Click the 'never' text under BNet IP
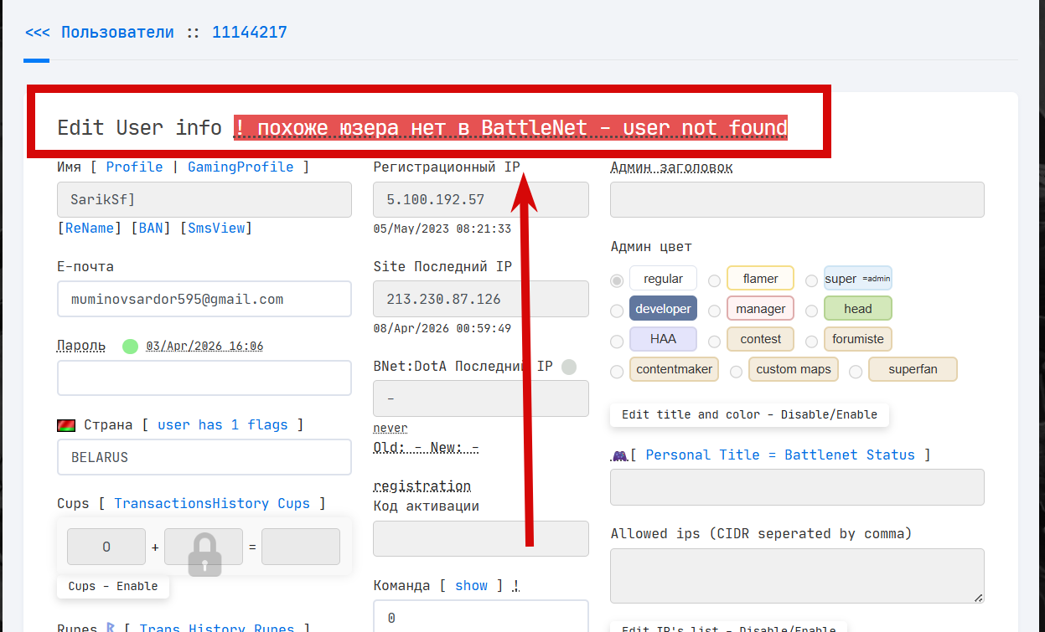This screenshot has width=1045, height=632. (391, 428)
